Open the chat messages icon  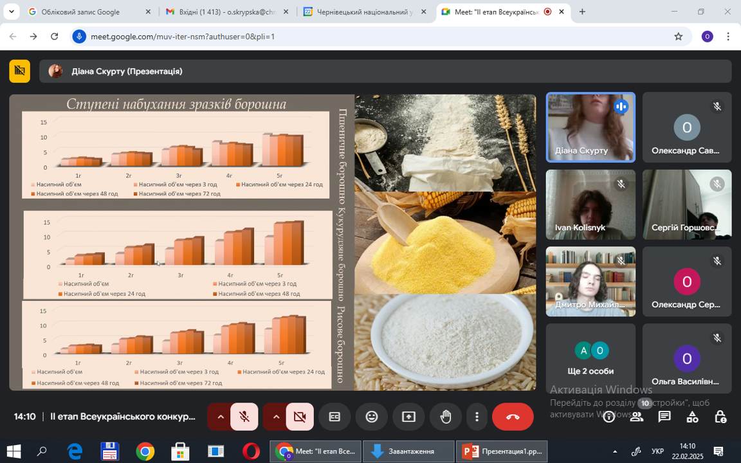(664, 417)
